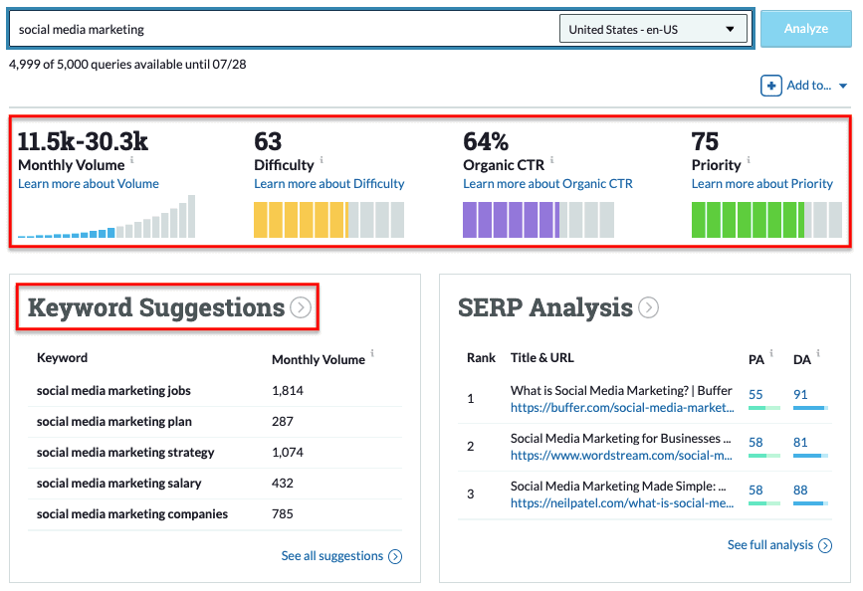Expand the Add to... dropdown arrow
863x591 pixels.
click(843, 87)
